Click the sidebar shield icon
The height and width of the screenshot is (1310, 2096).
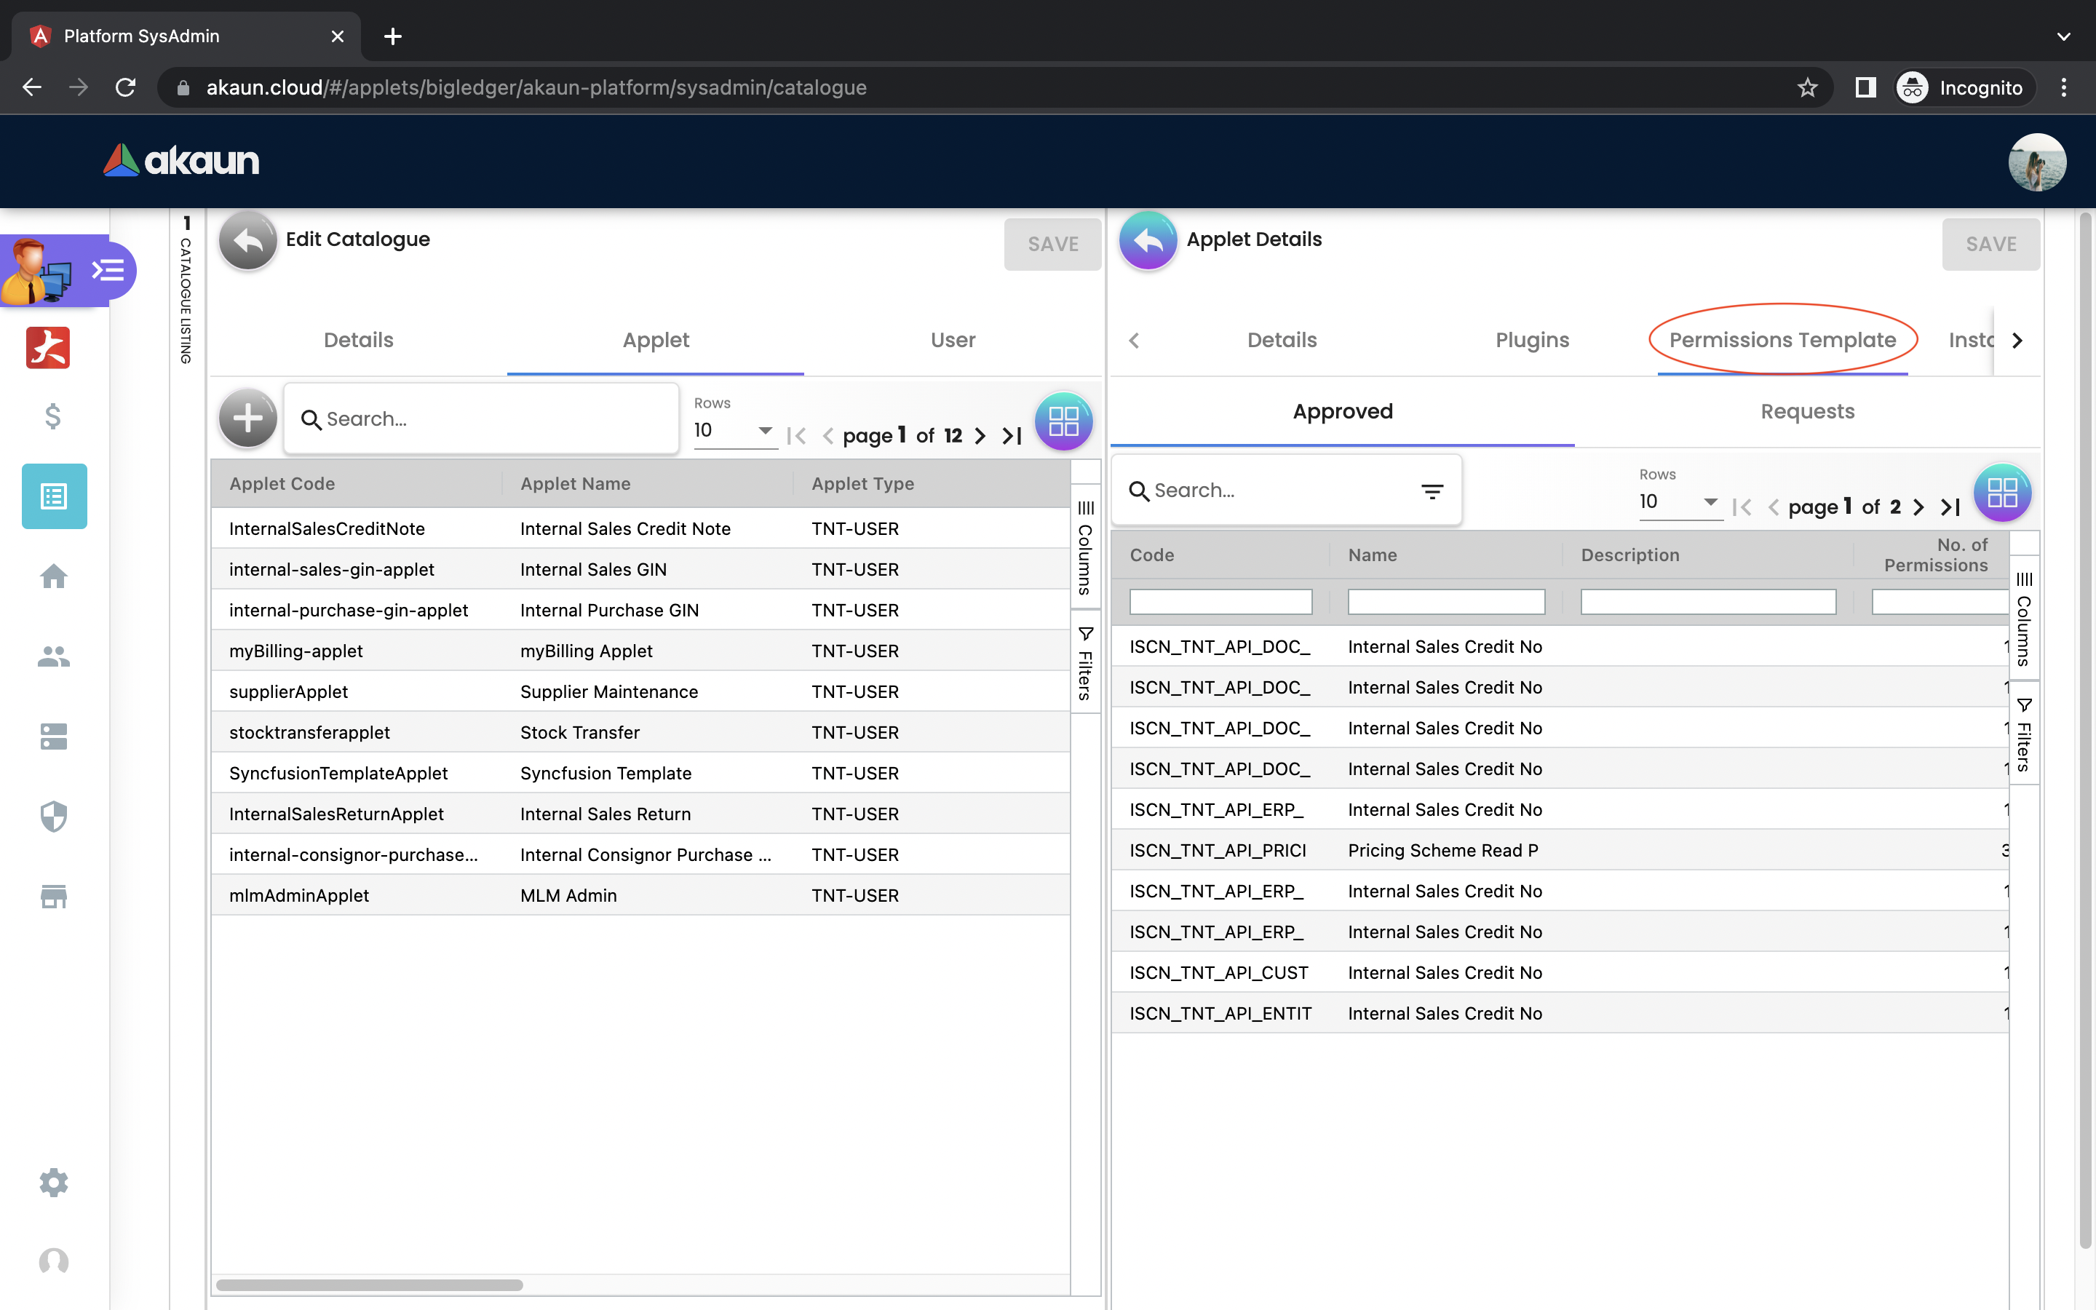point(54,816)
